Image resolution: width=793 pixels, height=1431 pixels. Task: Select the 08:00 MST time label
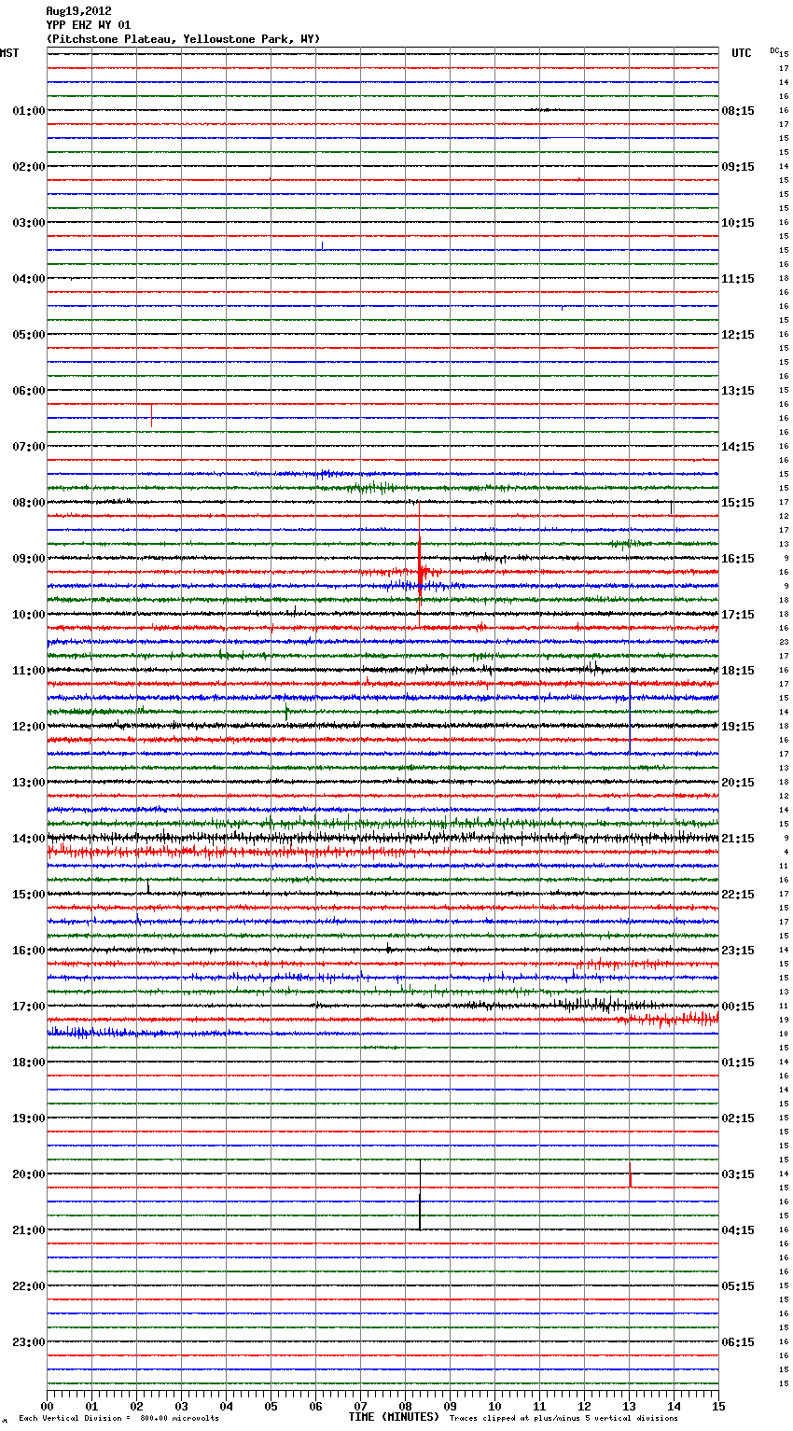[x=28, y=503]
